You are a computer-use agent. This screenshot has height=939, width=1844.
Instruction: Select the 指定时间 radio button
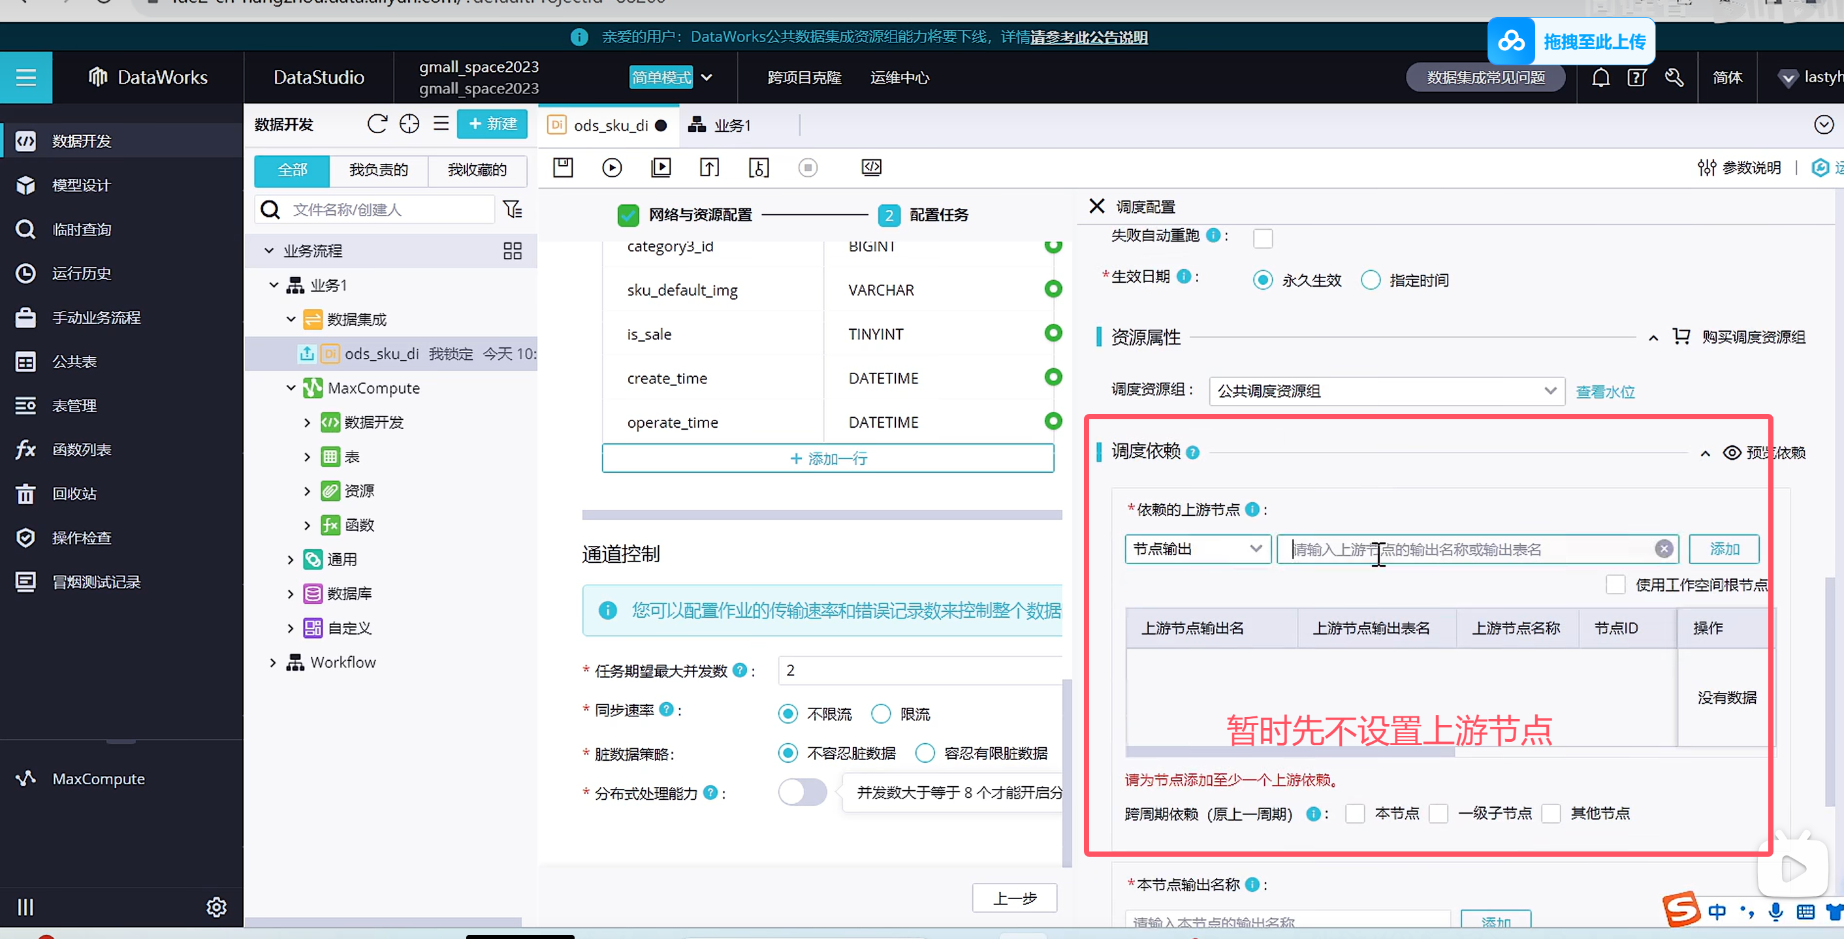tap(1370, 280)
